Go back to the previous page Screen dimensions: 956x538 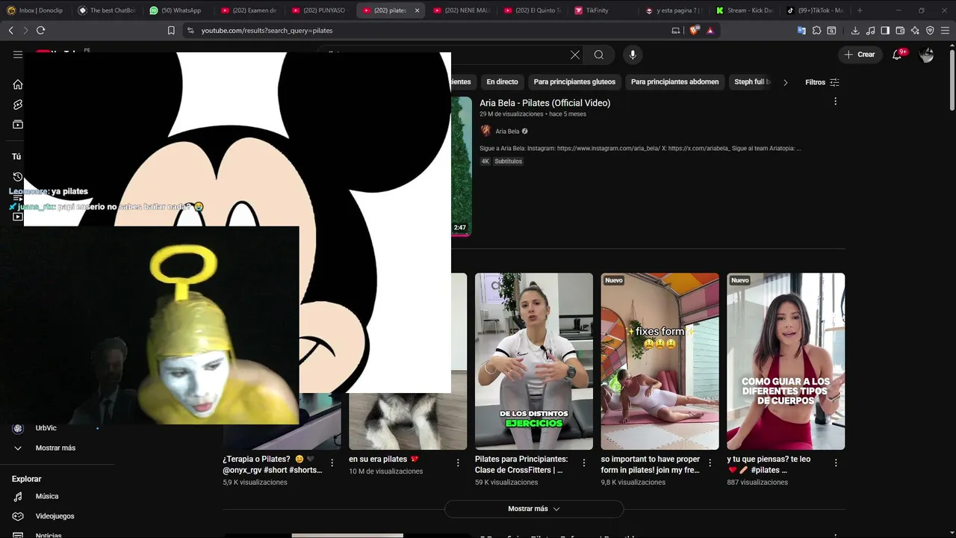coord(10,31)
